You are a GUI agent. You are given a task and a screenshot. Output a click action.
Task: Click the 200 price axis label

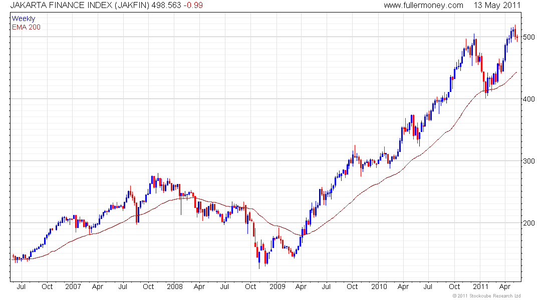coord(529,223)
